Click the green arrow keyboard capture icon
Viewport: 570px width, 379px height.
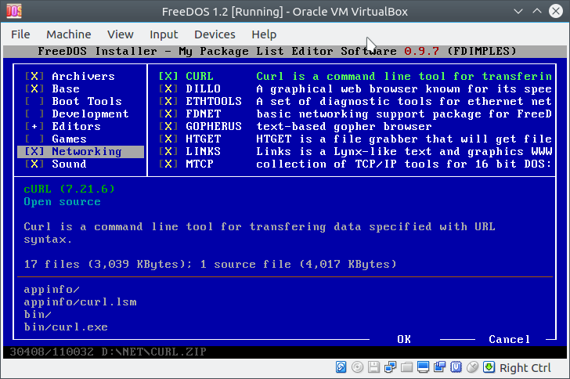[489, 367]
